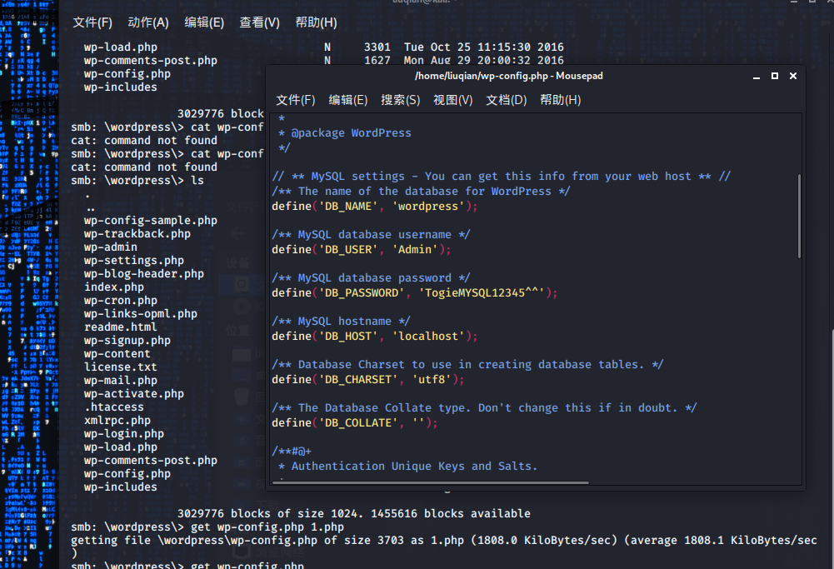Click '@package WordPress' comment line
The image size is (834, 569).
(x=345, y=133)
